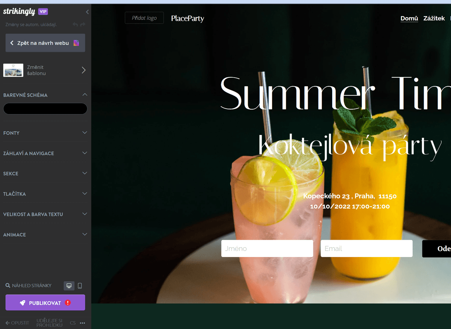The image size is (451, 329).
Task: Collapse the sidebar with the left chevron
Action: coord(87,12)
